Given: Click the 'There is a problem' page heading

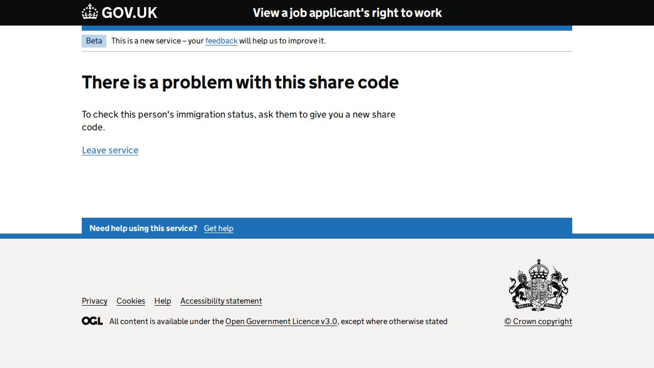Looking at the screenshot, I should [x=240, y=82].
